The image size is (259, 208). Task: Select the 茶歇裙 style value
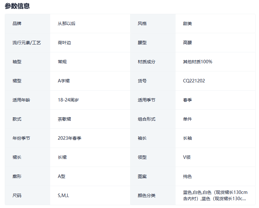[64, 119]
